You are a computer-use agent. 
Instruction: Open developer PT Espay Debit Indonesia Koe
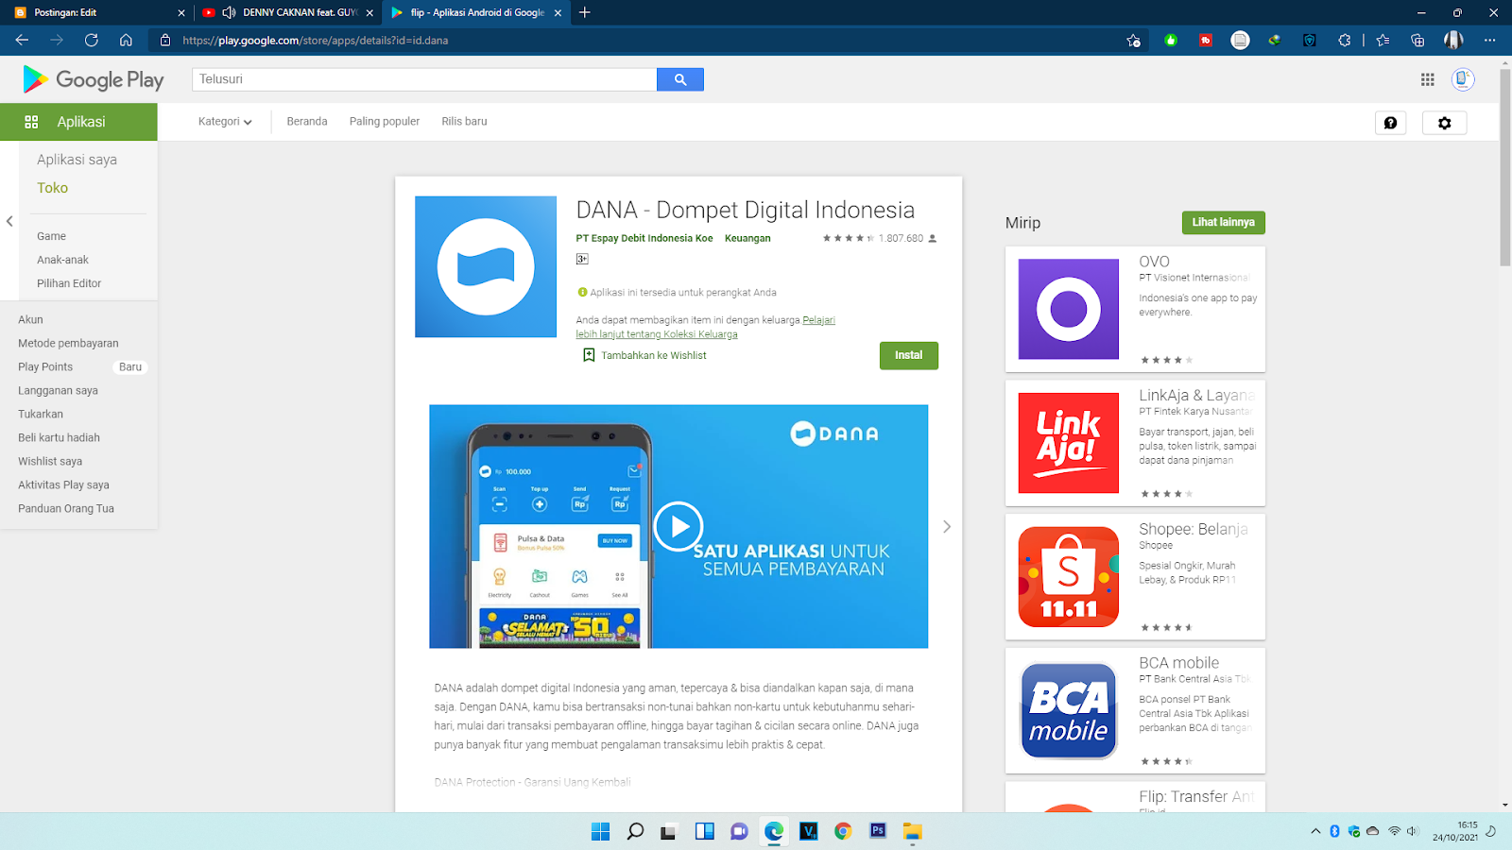click(644, 238)
